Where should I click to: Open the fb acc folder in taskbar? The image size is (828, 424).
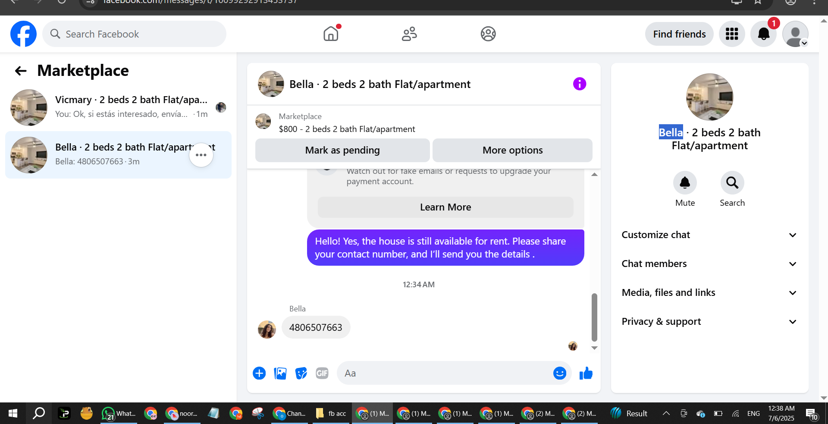[331, 413]
